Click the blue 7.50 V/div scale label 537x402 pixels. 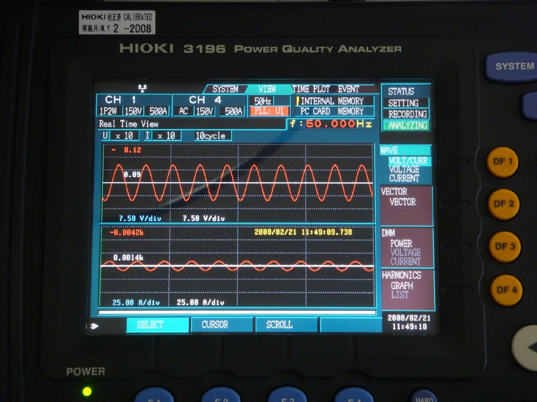[140, 219]
